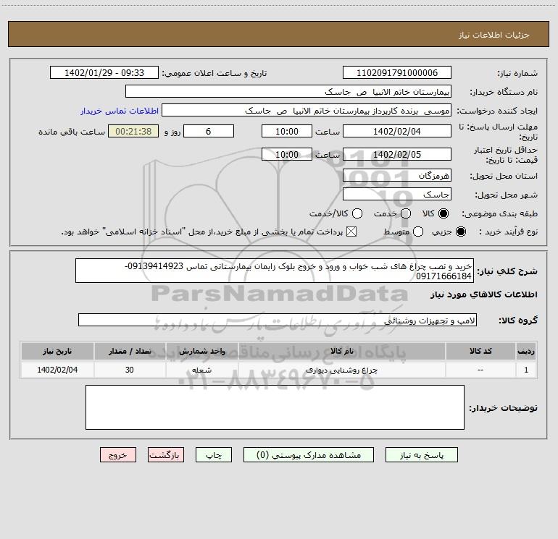Toggle the Islamic treasury payment checkbox
This screenshot has height=539, width=558.
tap(351, 232)
